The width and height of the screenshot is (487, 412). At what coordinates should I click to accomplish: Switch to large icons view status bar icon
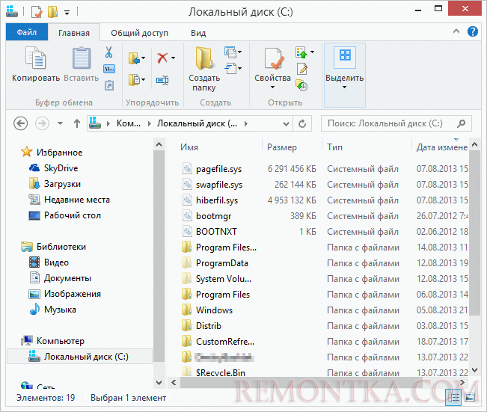pyautogui.click(x=470, y=397)
